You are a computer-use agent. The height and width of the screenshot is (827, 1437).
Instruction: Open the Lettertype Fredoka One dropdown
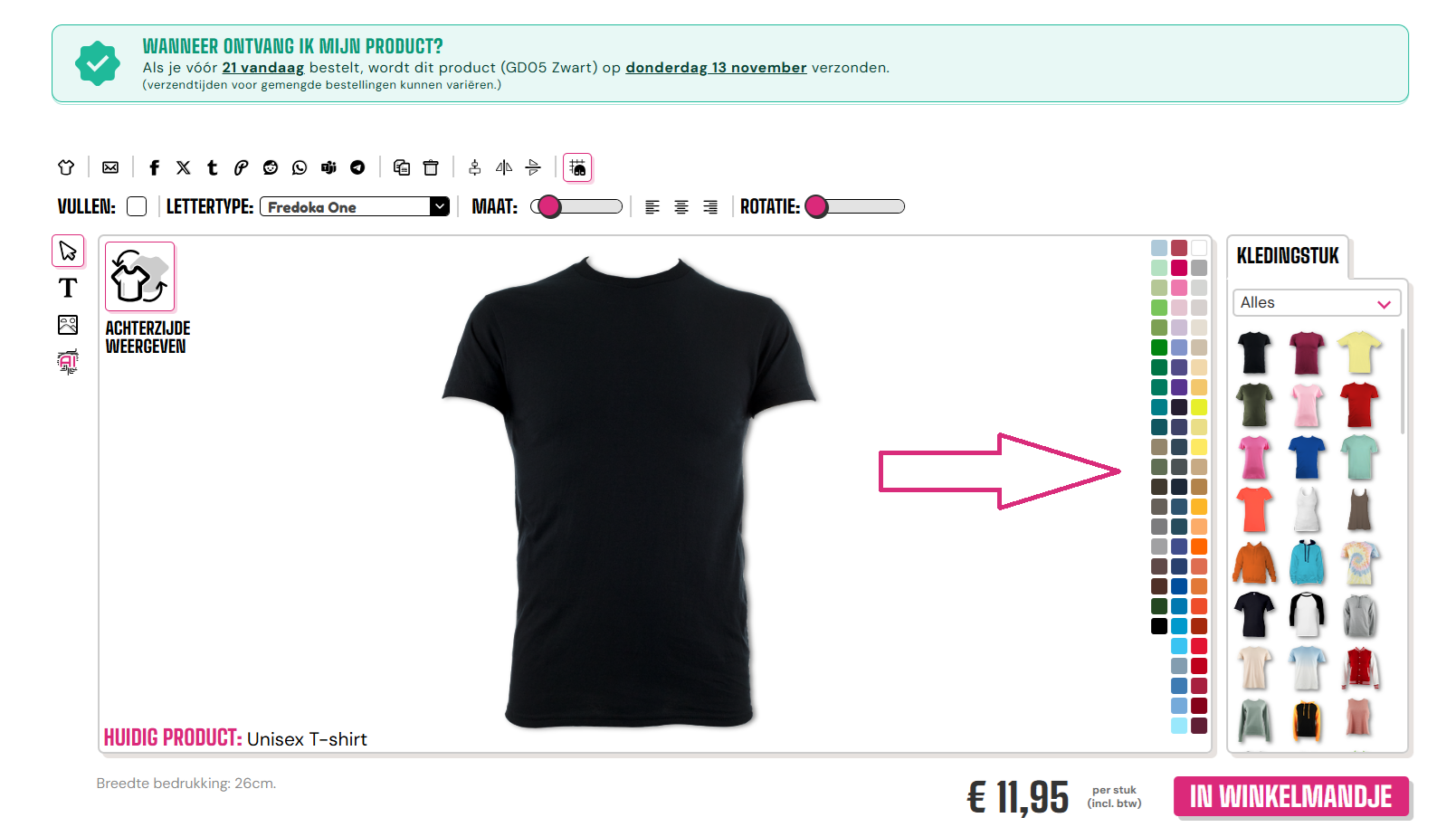point(355,206)
